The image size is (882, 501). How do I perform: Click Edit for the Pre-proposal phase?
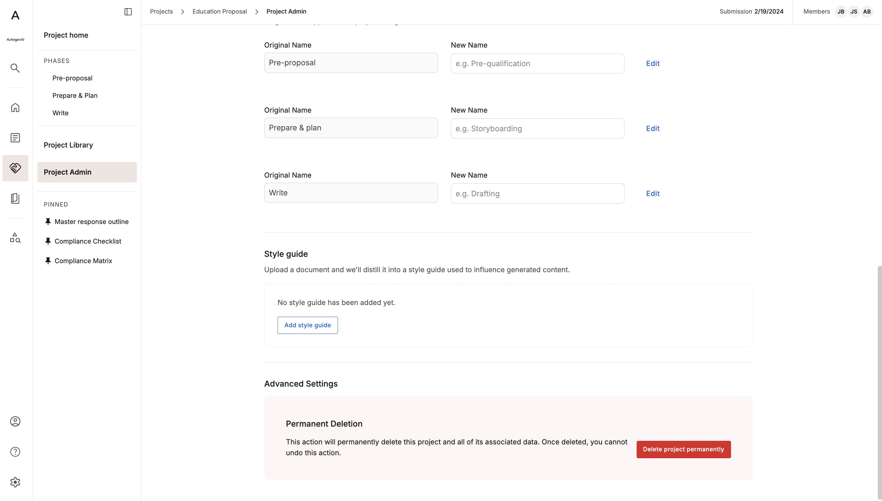tap(653, 64)
